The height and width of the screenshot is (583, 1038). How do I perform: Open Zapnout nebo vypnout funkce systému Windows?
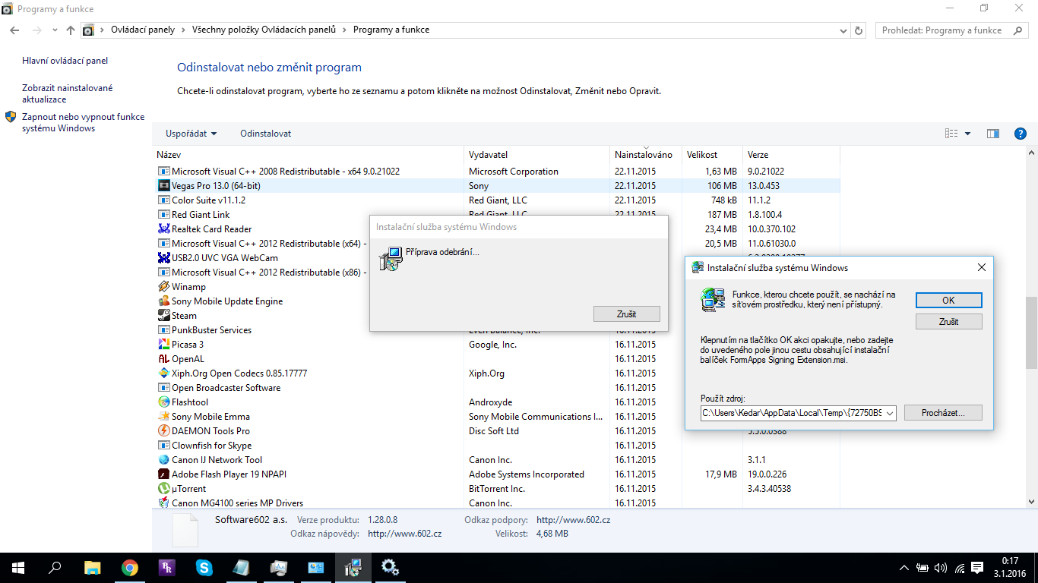(83, 123)
